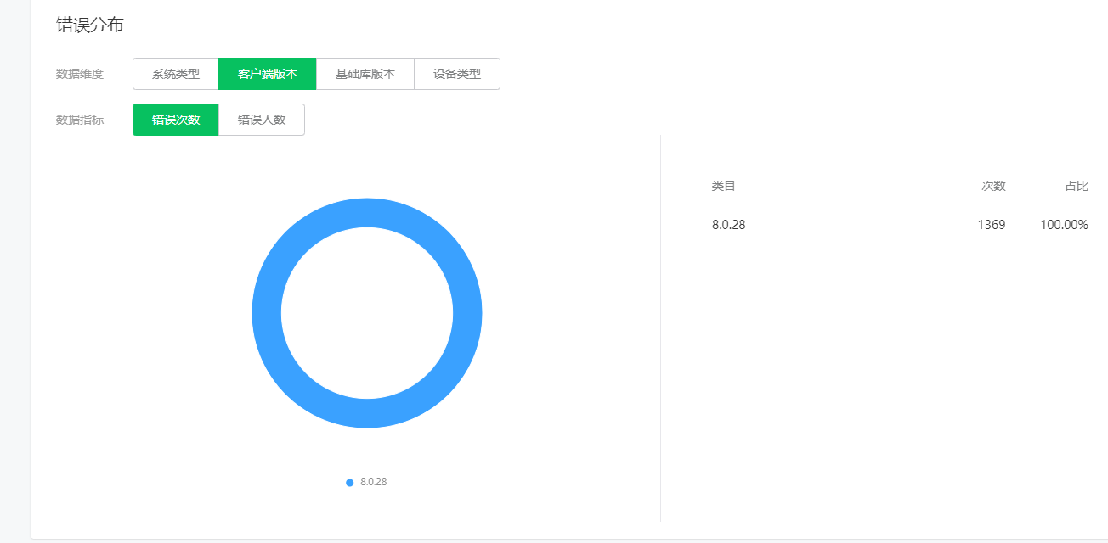Viewport: 1108px width, 543px height.
Task: Click the 100.00% percentage value
Action: tap(1065, 225)
